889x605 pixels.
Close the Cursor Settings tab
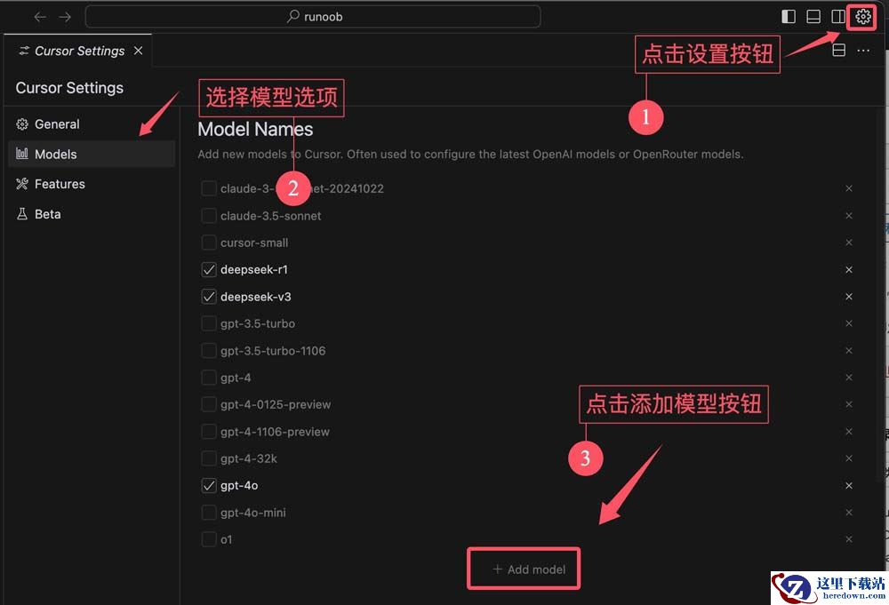pos(139,51)
